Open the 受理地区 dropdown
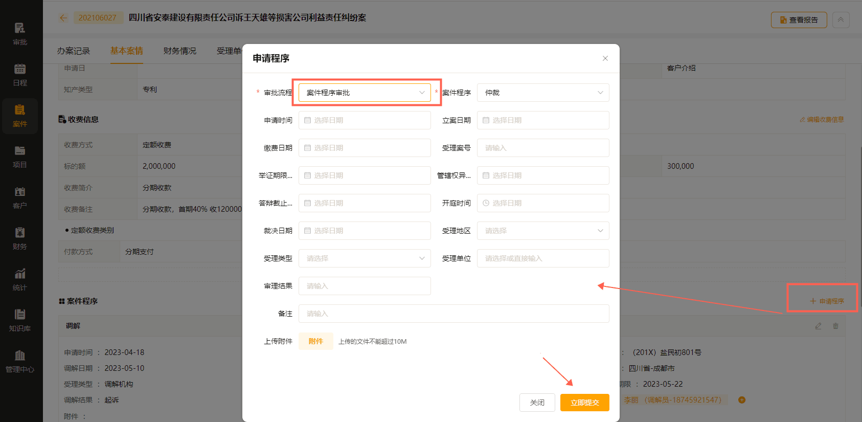 pyautogui.click(x=543, y=231)
